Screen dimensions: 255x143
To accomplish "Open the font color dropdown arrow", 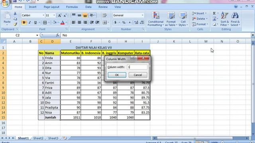I will (67, 22).
